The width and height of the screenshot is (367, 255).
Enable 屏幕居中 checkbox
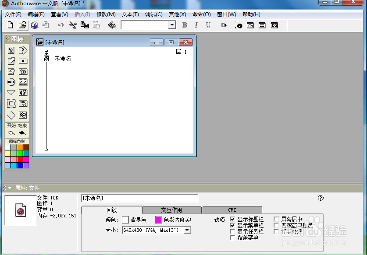(x=276, y=219)
